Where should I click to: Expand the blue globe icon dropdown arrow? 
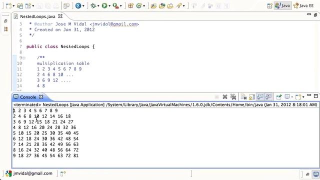pyautogui.click(x=83, y=6)
